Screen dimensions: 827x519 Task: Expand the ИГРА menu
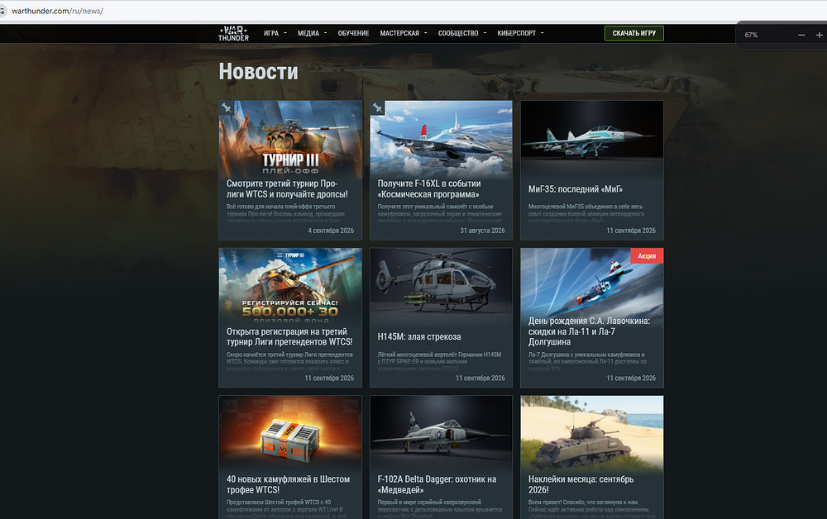[275, 33]
